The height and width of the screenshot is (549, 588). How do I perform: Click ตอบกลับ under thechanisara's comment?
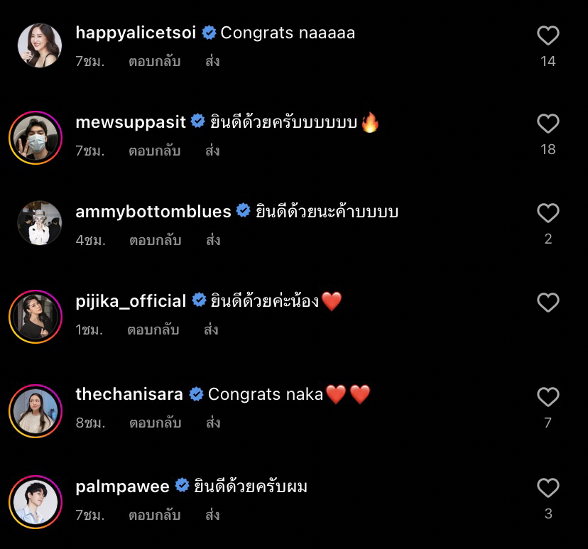(154, 422)
